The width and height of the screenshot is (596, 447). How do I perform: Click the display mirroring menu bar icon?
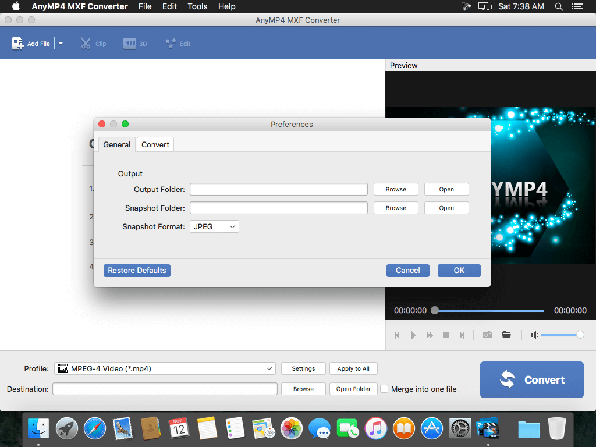[485, 6]
